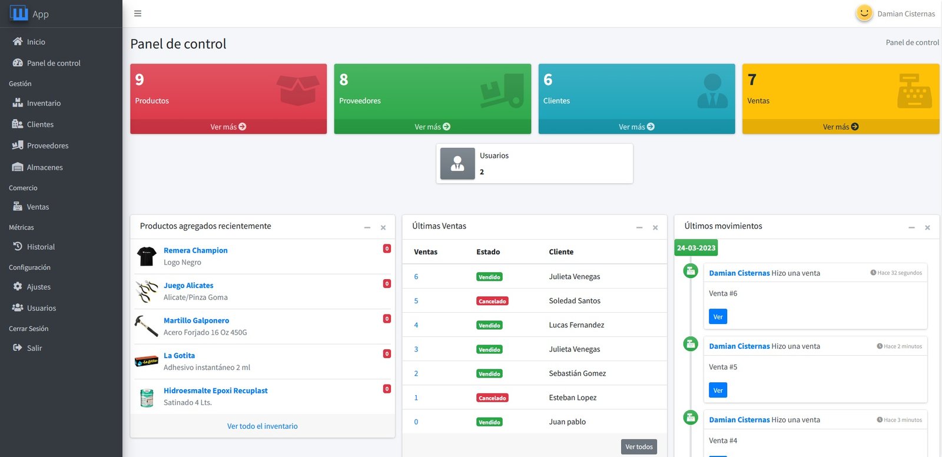Click the Almacenes warehouse icon
The height and width of the screenshot is (457, 942).
tap(18, 167)
